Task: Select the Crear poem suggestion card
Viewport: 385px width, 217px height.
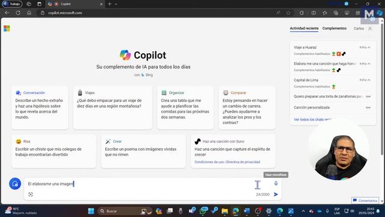Action: (143, 151)
